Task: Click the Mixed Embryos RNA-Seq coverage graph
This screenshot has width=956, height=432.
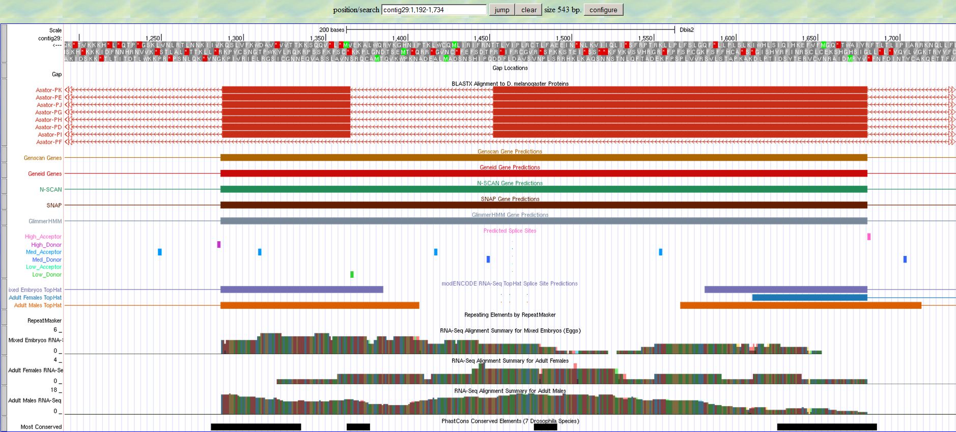Action: click(521, 343)
